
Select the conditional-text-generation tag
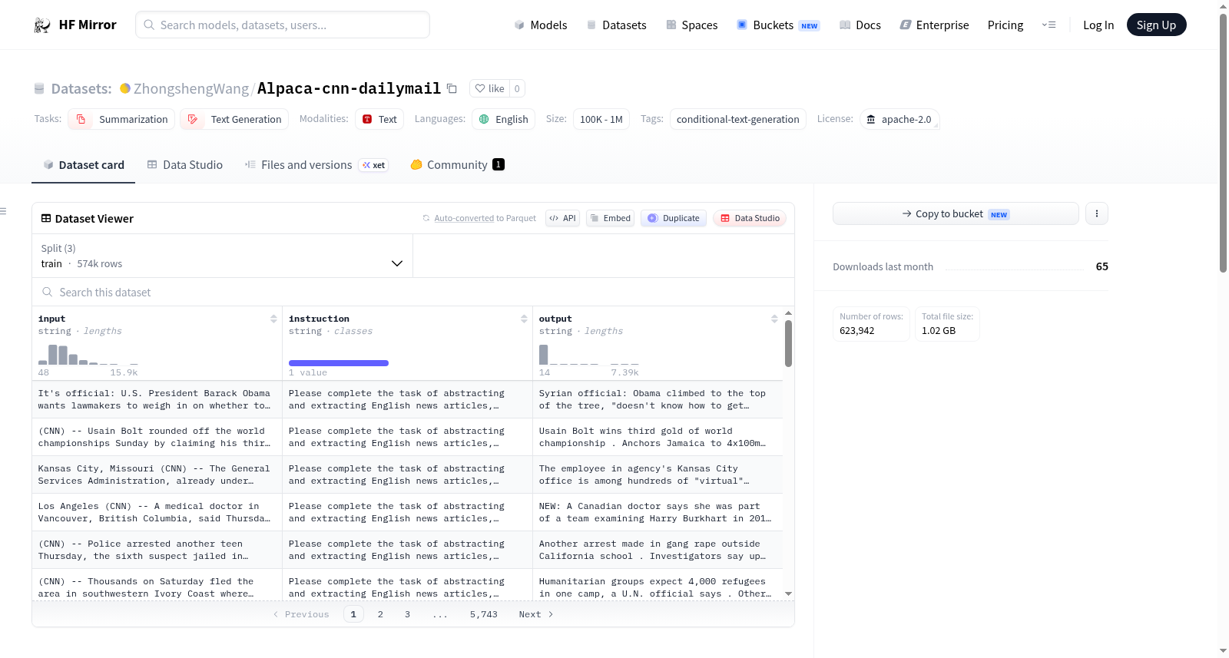coord(738,119)
